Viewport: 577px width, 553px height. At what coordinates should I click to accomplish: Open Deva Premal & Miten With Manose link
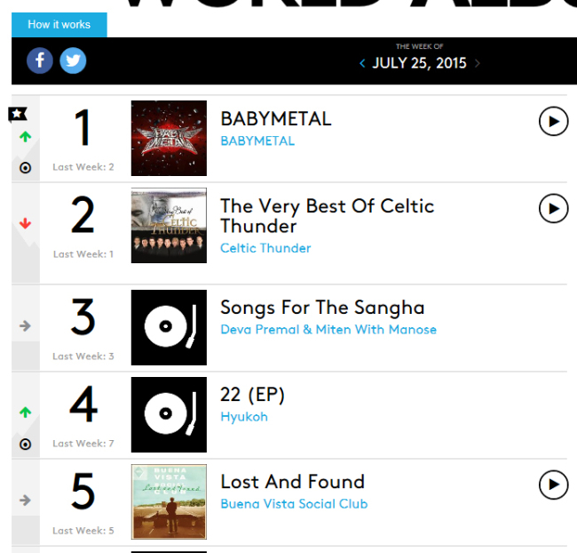pyautogui.click(x=328, y=329)
